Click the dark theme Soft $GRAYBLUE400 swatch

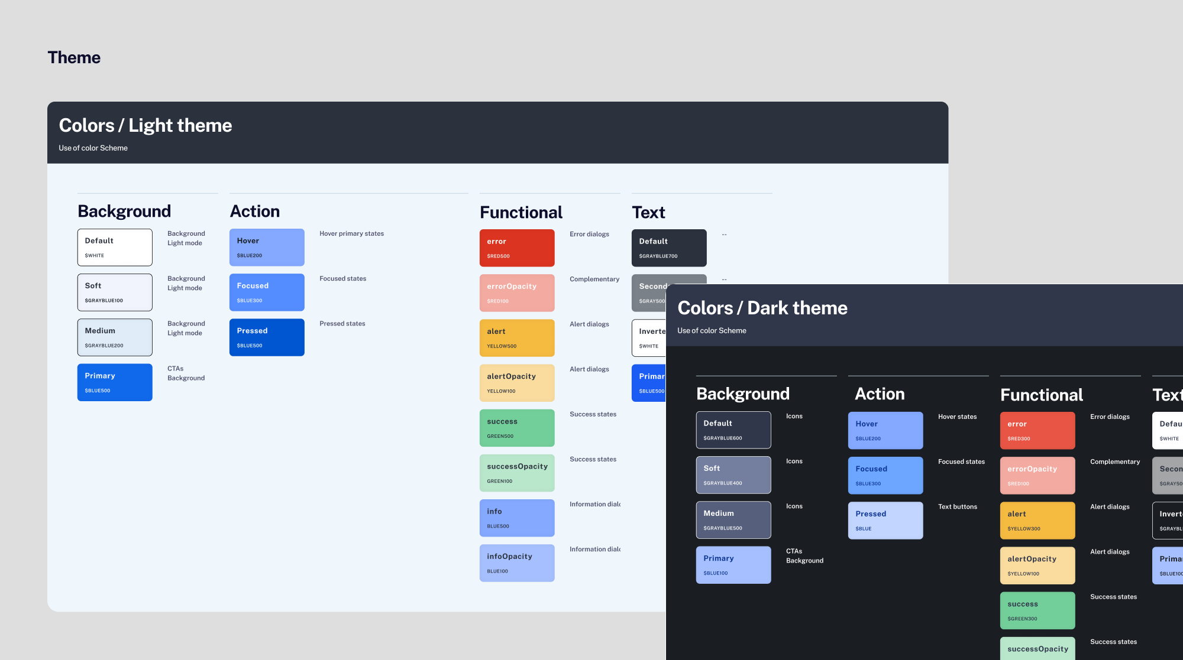[x=733, y=475]
